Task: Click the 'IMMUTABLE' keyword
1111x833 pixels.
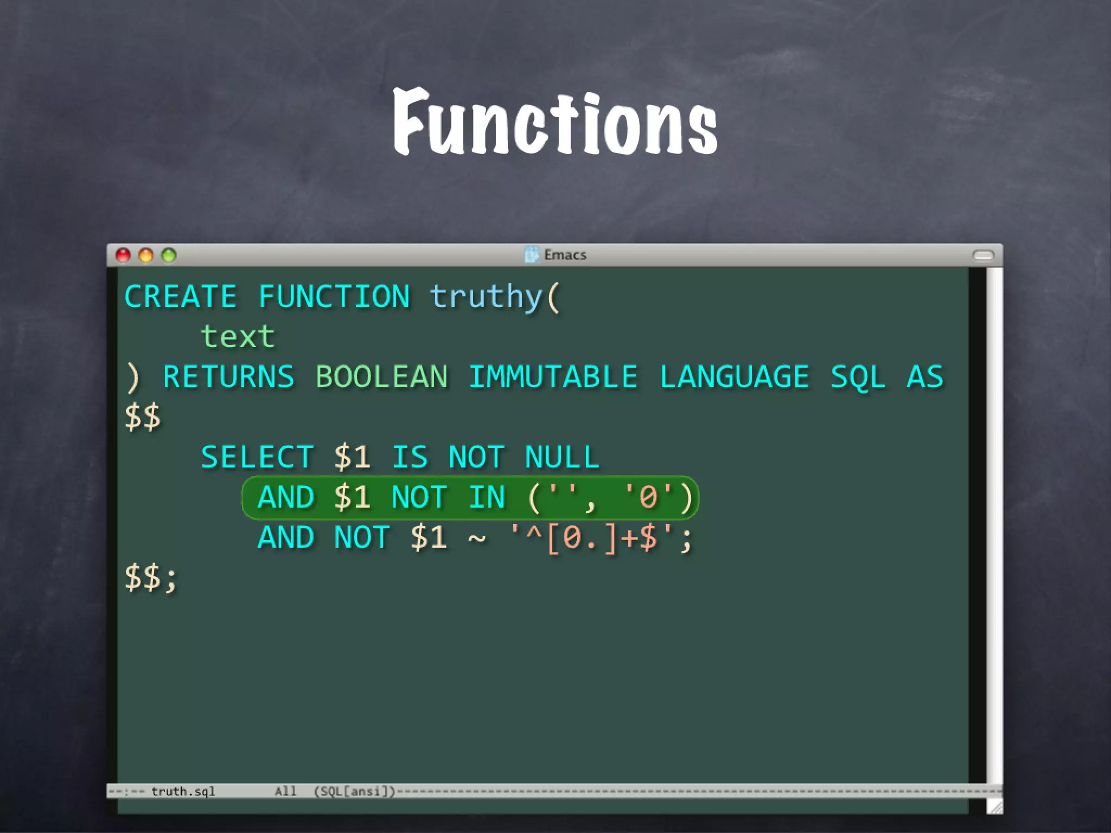Action: 553,376
